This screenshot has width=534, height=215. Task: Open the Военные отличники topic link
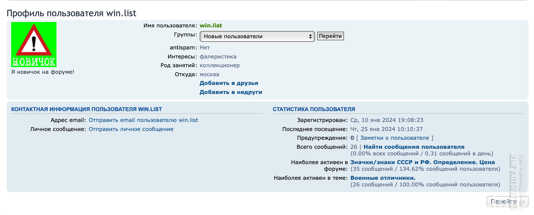point(383,178)
